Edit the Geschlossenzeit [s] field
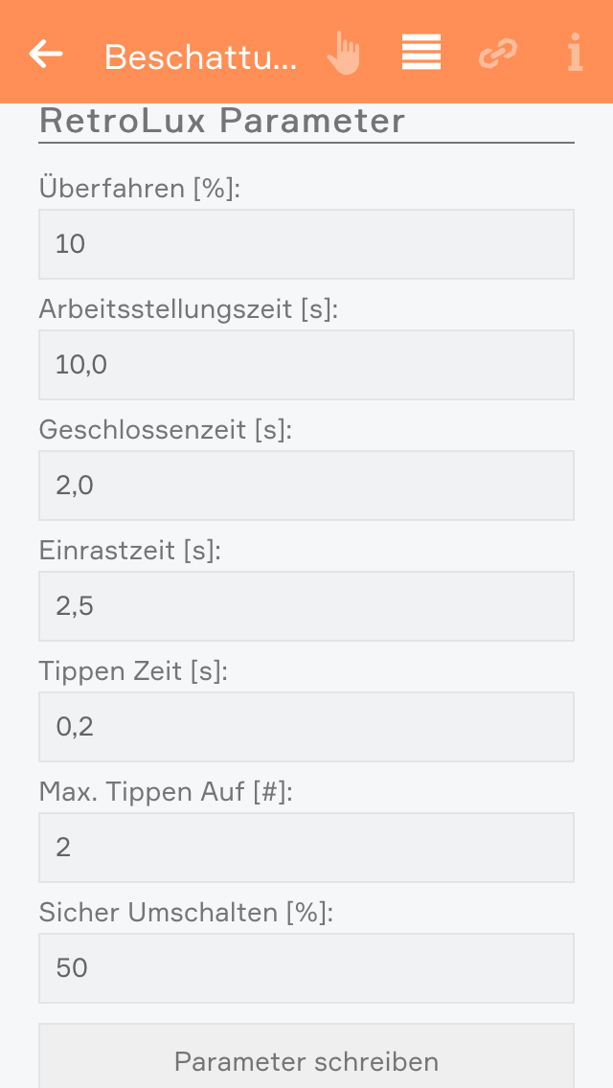The width and height of the screenshot is (613, 1088). [x=306, y=486]
